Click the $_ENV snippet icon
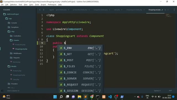 pos(61,48)
